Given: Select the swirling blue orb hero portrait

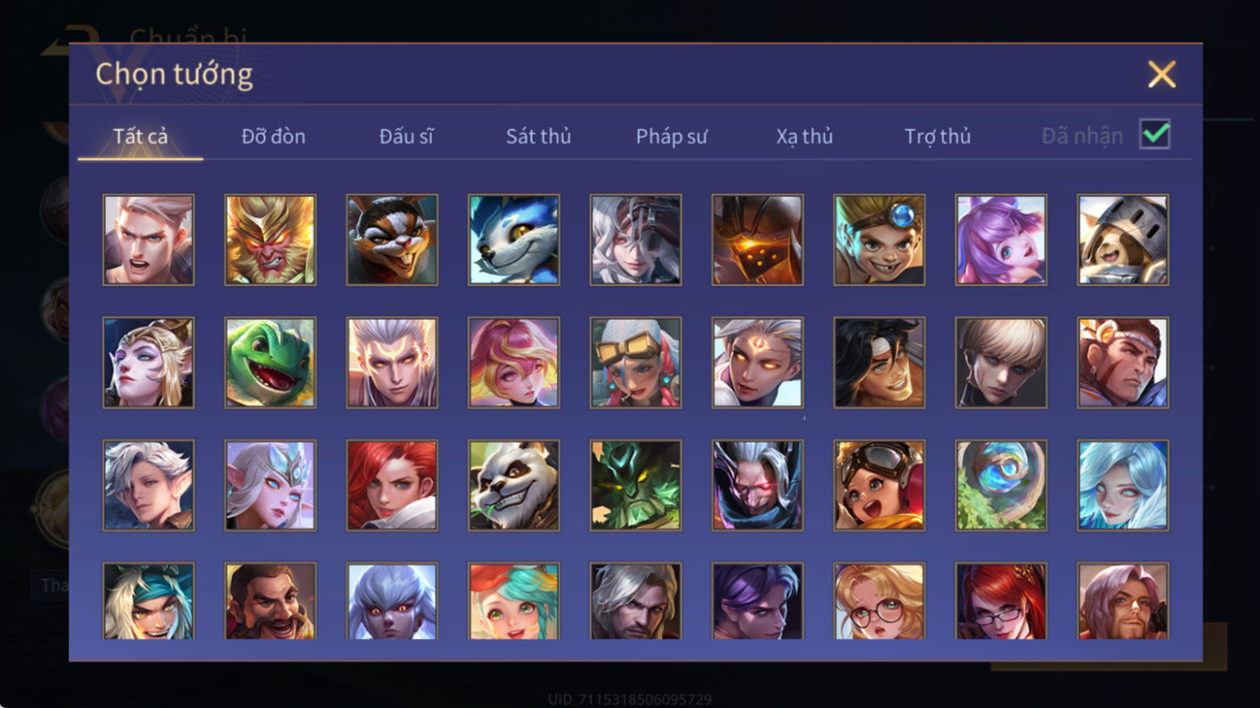Looking at the screenshot, I should [1001, 485].
